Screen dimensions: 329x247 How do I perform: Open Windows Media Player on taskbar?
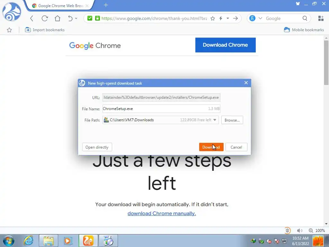point(68,241)
